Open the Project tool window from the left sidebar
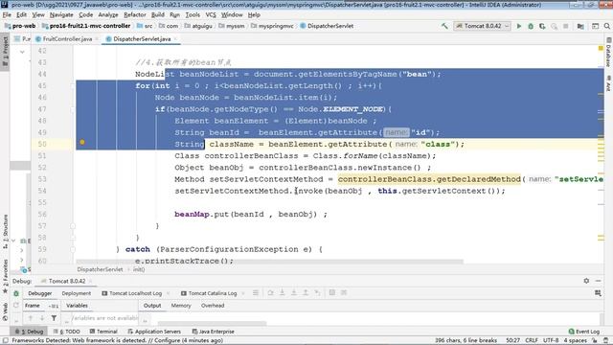This screenshot has width=613, height=345. pyautogui.click(x=5, y=51)
